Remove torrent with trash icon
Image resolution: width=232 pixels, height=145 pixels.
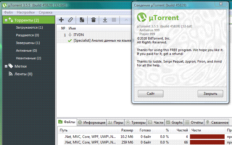coord(94,20)
